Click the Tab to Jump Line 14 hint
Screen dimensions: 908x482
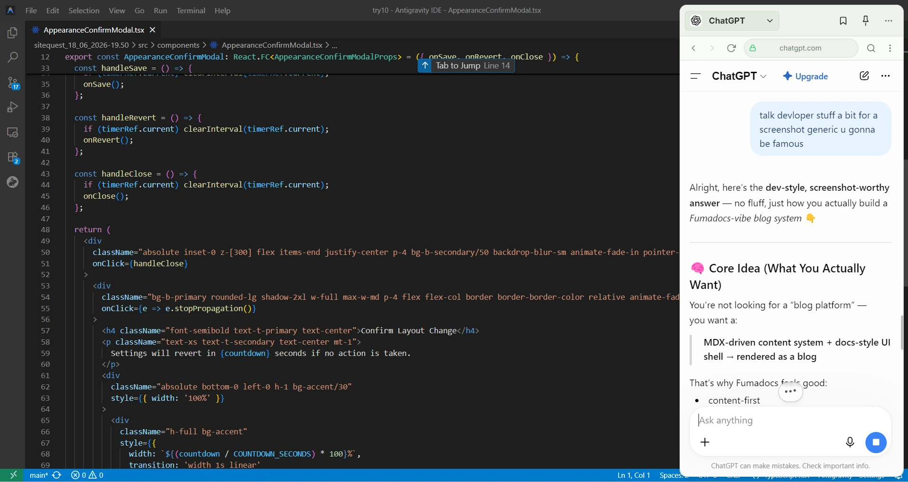466,66
